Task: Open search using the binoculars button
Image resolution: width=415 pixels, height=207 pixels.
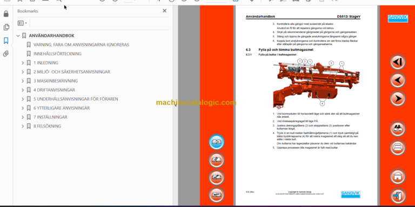Action: pyautogui.click(x=398, y=129)
